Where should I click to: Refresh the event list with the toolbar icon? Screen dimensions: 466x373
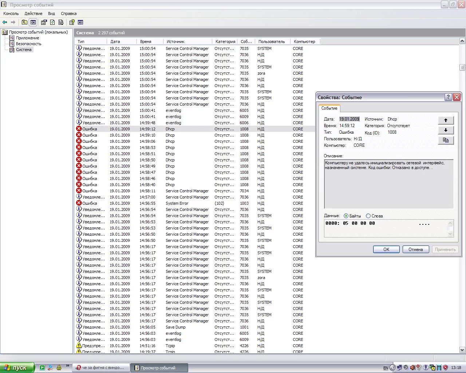(52, 22)
